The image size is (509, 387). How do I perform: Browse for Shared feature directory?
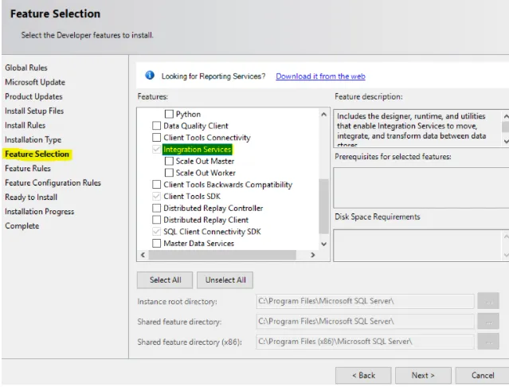488,321
